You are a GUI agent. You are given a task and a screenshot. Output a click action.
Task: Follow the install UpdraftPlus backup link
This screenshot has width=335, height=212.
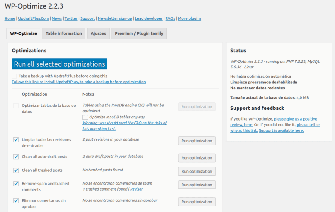click(79, 82)
